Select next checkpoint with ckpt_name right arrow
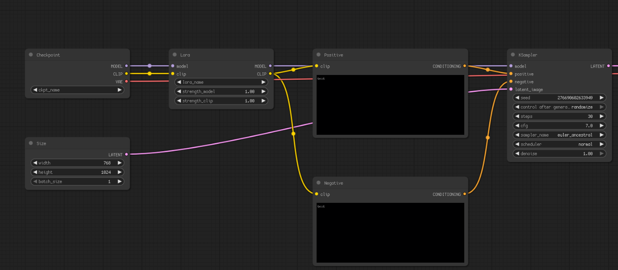This screenshot has width=618, height=270. [119, 90]
